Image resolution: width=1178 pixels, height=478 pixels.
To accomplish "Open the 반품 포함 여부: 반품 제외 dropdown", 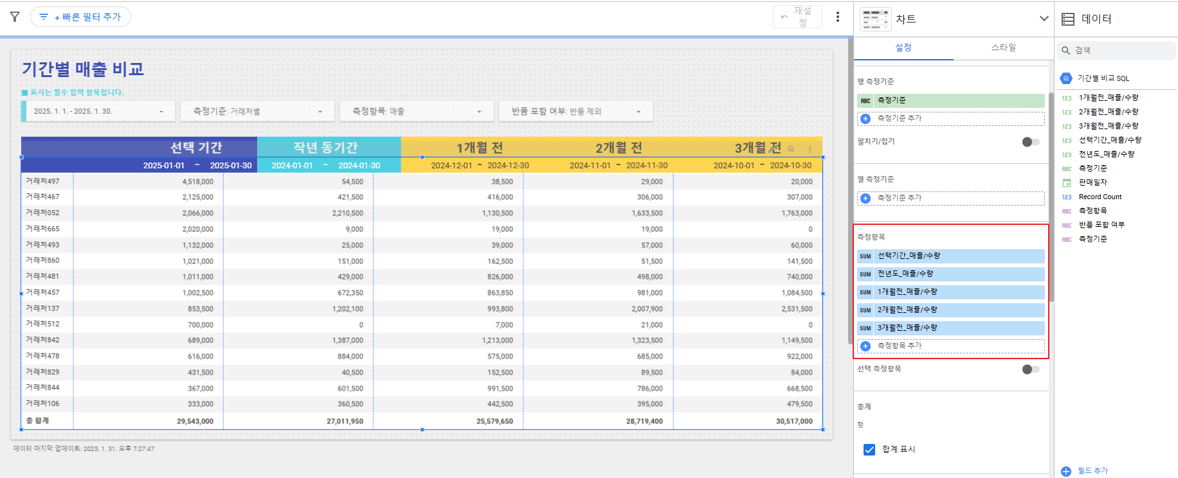I will (575, 111).
